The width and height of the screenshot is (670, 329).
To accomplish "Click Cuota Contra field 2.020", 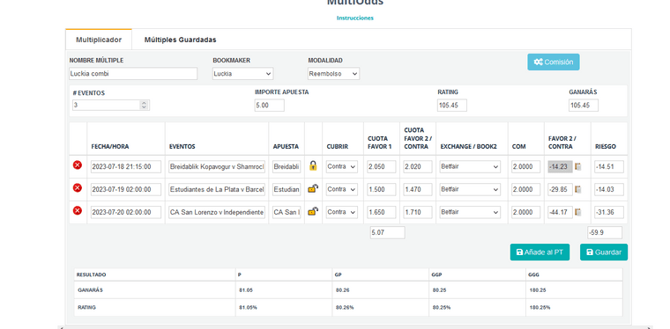I will (418, 166).
